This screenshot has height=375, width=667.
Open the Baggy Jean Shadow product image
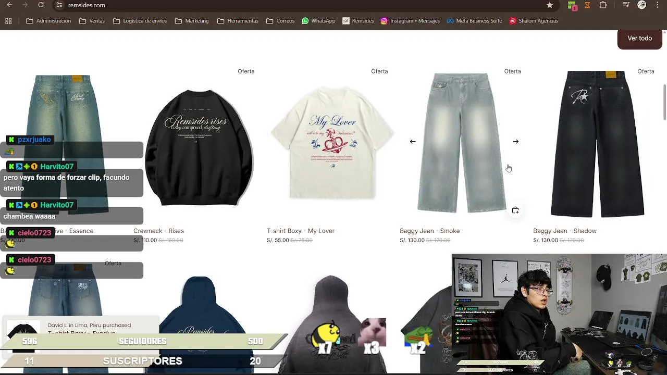point(598,143)
